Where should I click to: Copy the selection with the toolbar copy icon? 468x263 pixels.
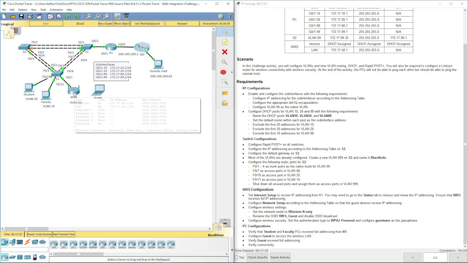click(x=50, y=16)
